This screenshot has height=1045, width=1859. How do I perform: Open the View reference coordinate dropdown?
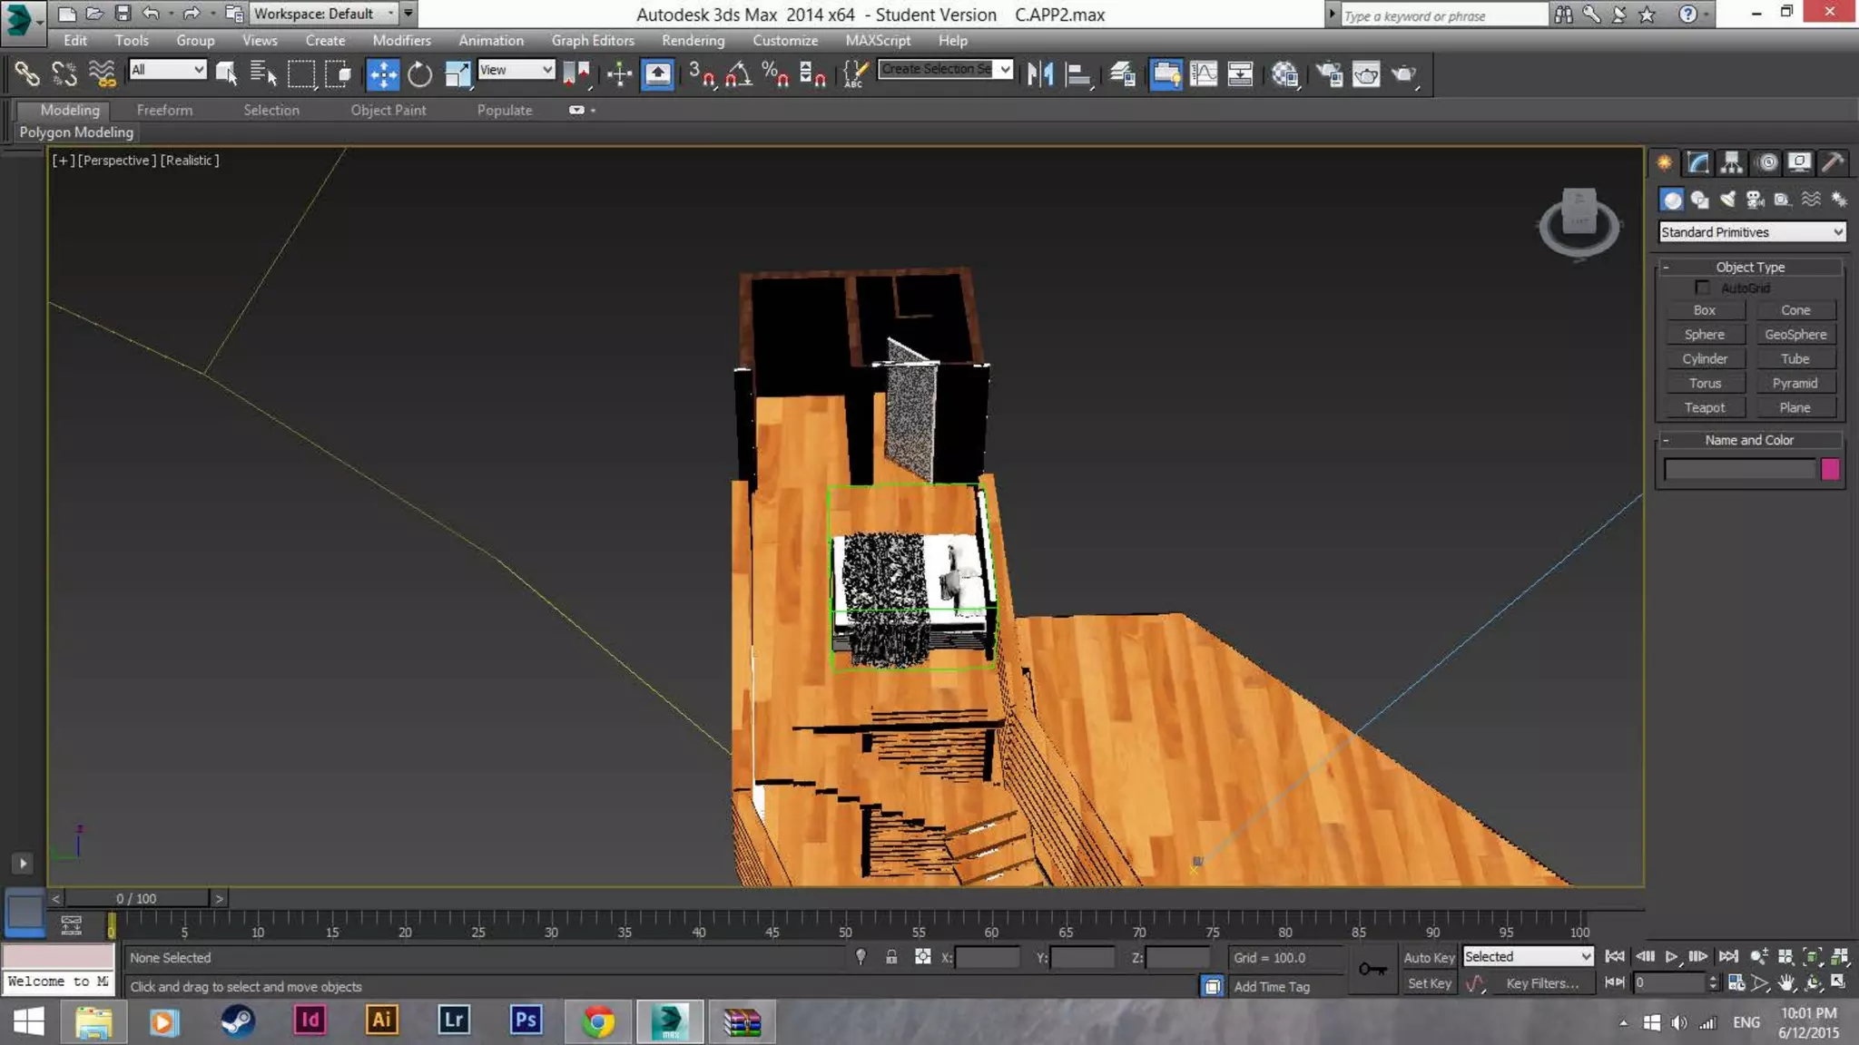pos(516,70)
